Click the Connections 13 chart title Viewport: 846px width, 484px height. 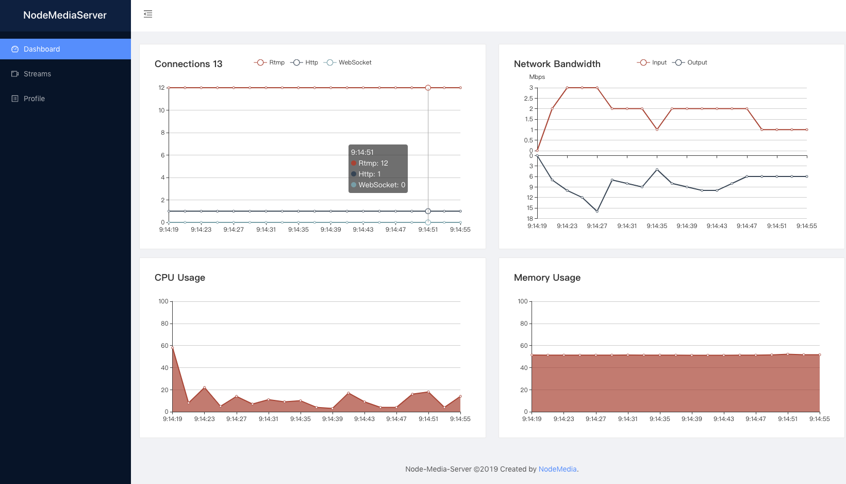(x=188, y=64)
